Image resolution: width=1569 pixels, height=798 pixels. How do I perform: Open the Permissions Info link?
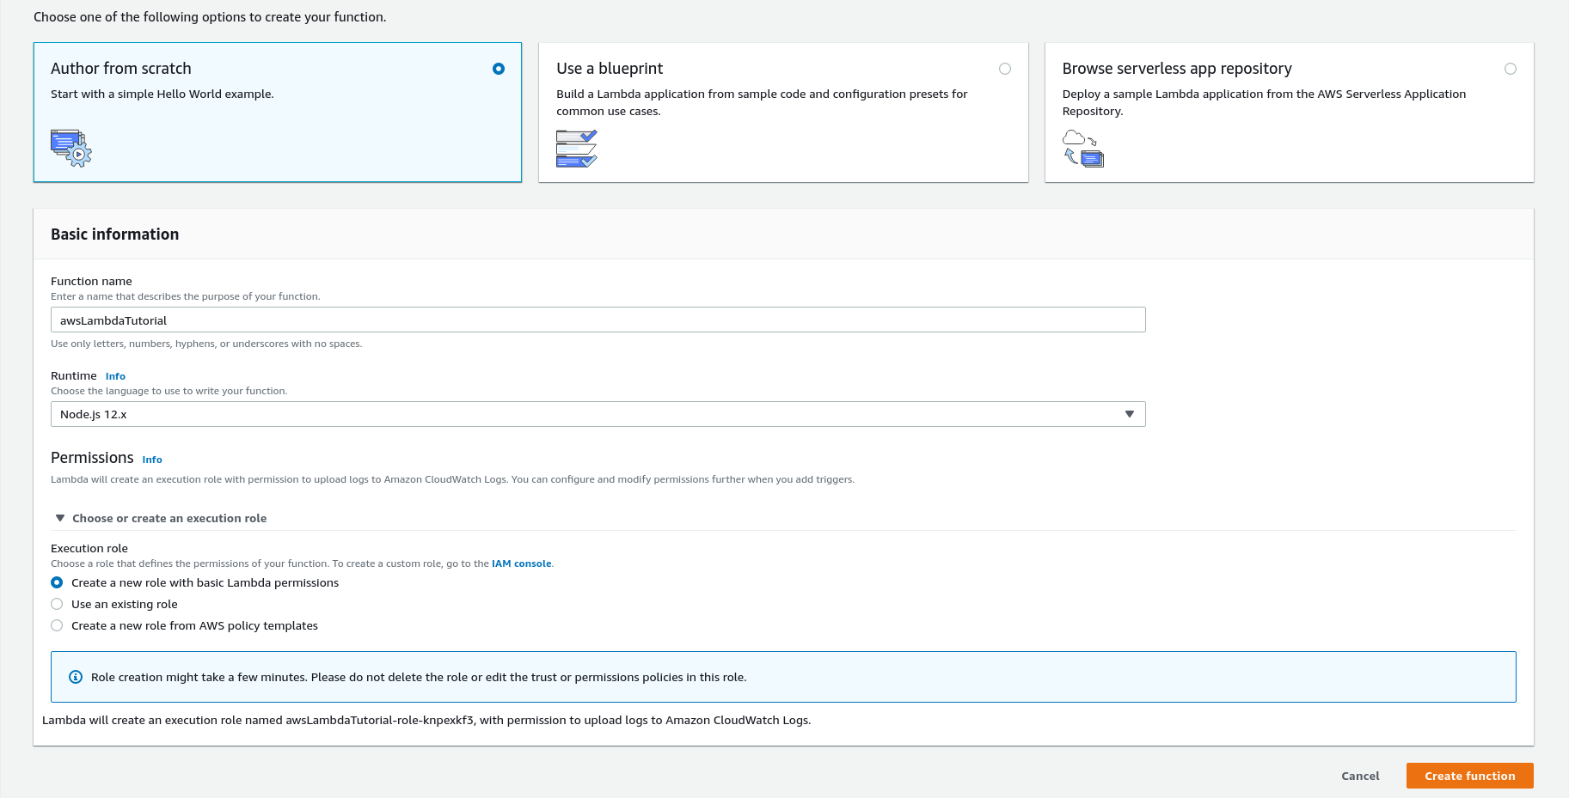(x=152, y=460)
